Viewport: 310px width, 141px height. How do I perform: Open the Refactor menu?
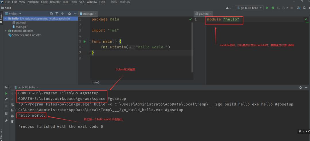pos(55,2)
